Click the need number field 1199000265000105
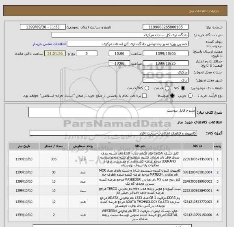The image size is (234, 227). (x=165, y=27)
